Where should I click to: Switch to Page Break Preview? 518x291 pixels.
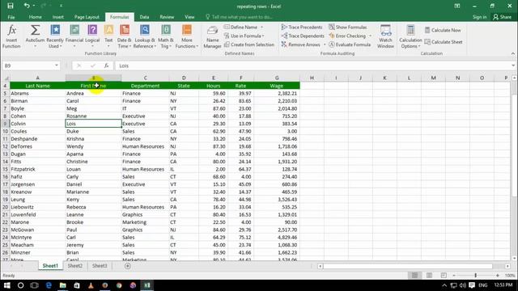[444, 275]
